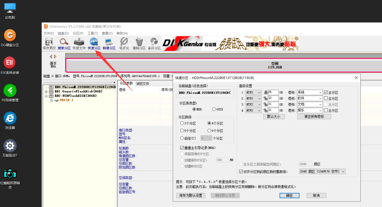Click the 搜索分区 magnifier toolbar icon
Viewport: 382px width, 207px height.
(x=64, y=43)
